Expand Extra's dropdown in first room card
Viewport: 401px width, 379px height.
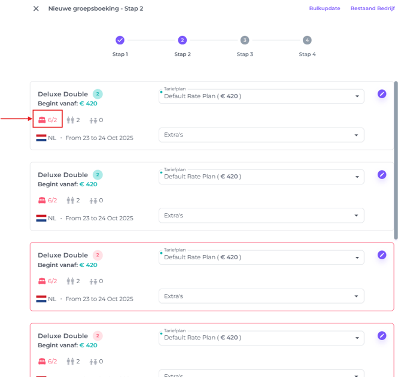[261, 135]
